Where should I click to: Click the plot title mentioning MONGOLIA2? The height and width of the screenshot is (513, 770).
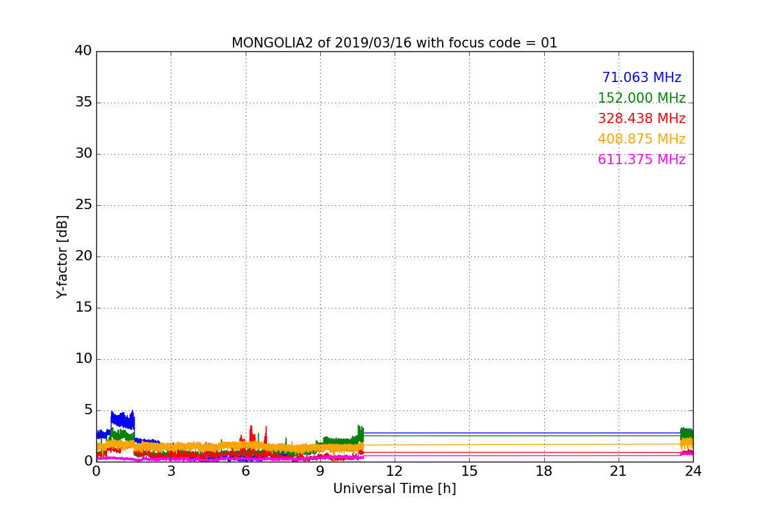395,43
